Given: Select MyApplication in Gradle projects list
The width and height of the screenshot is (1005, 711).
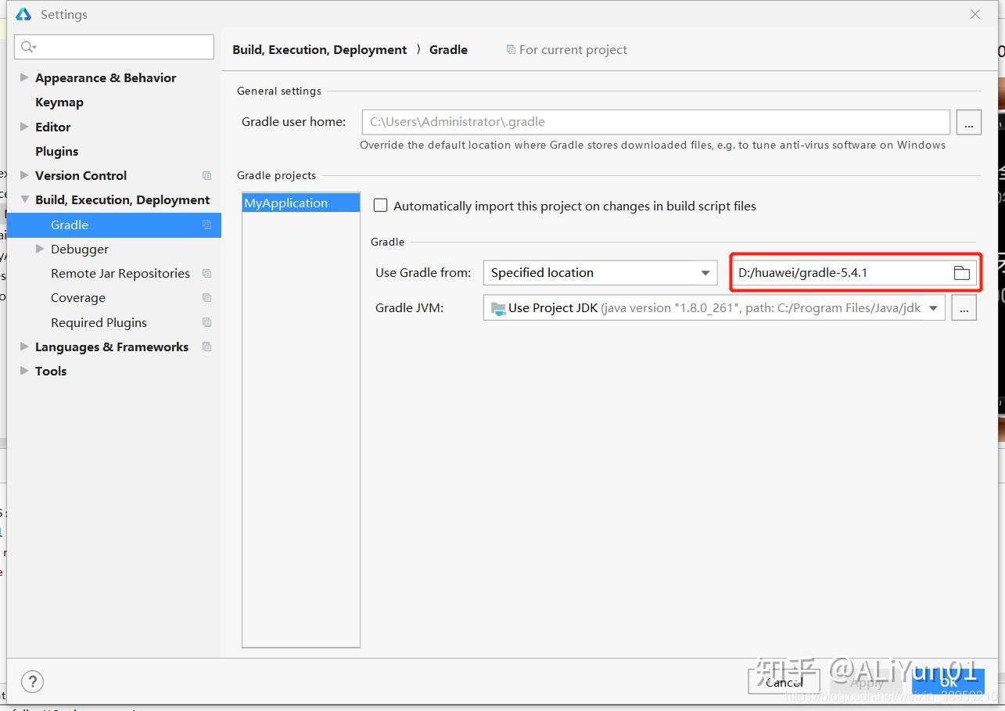Looking at the screenshot, I should [301, 203].
